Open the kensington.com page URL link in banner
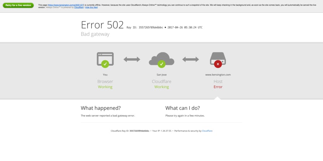 66,5
